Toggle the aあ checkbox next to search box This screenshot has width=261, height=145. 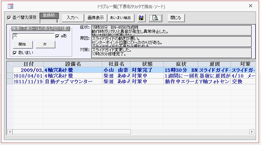point(57,36)
